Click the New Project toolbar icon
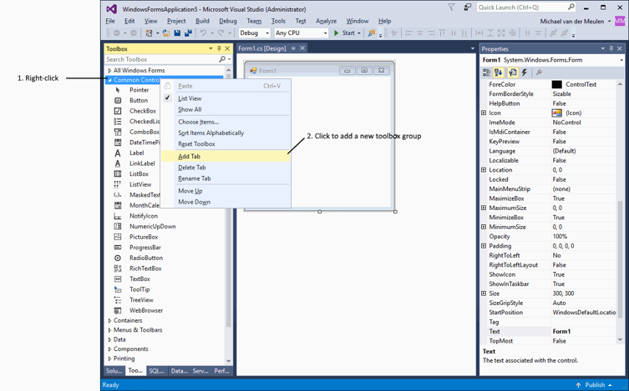The width and height of the screenshot is (629, 391). coord(150,33)
